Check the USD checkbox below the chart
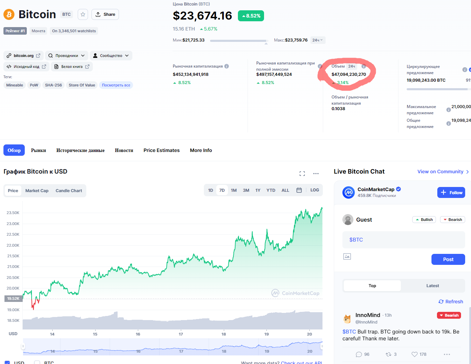The height and width of the screenshot is (364, 471). click(7, 362)
